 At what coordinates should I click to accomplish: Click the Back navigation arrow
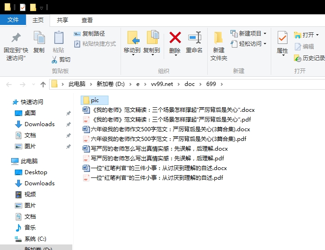[x=9, y=84]
